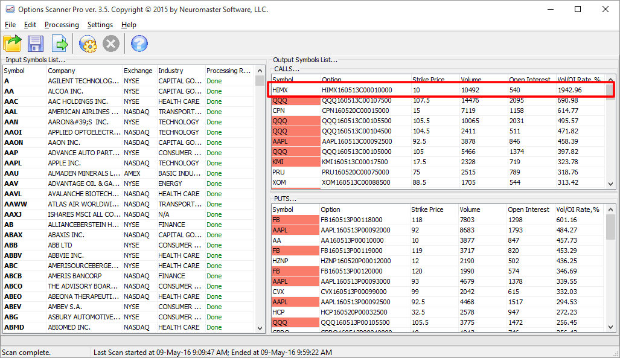620x358 pixels.
Task: Select the AAXJ symbol in input list
Action: (13, 214)
